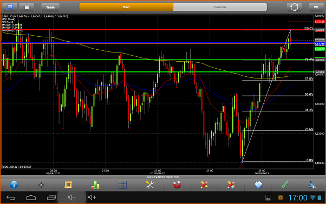326x204 pixels.
Task: Select the pencil ruler with blue marker icon
Action: click(x=231, y=185)
